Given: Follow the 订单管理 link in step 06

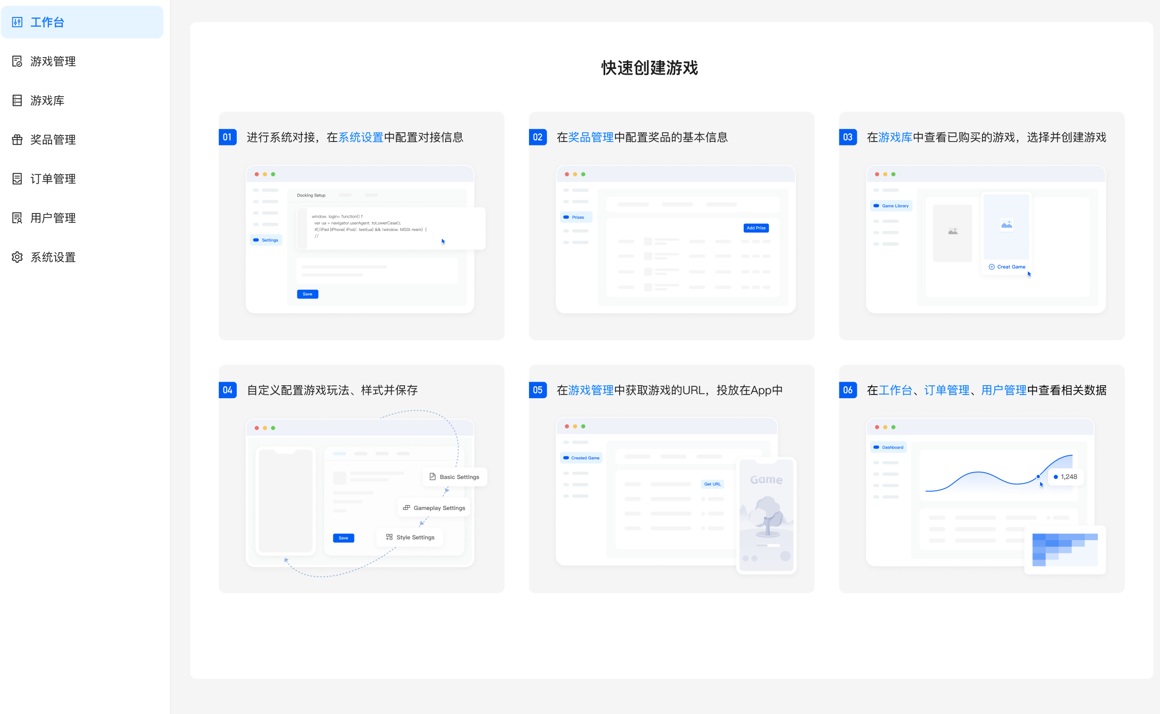Looking at the screenshot, I should (946, 390).
